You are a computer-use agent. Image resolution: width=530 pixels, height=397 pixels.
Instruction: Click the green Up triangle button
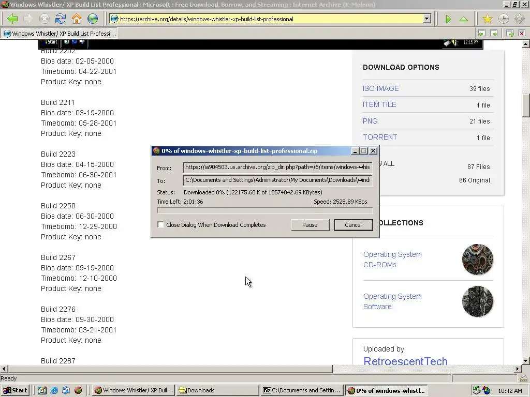point(464,19)
